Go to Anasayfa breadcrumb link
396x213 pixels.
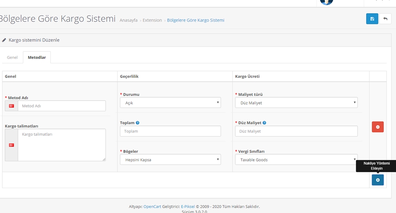point(129,20)
